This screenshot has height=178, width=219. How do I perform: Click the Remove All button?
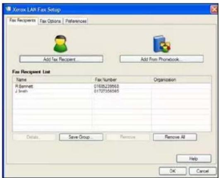175,137
